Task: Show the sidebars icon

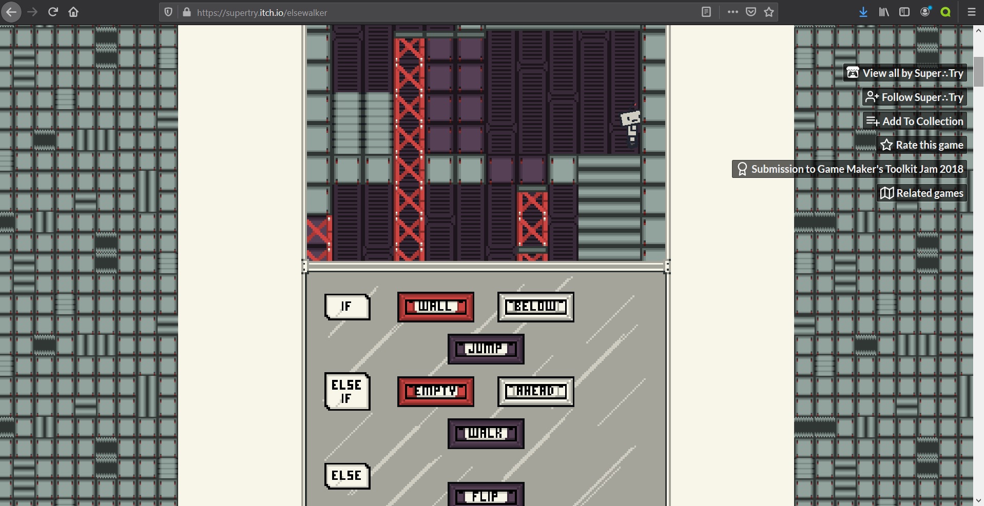Action: coord(904,12)
